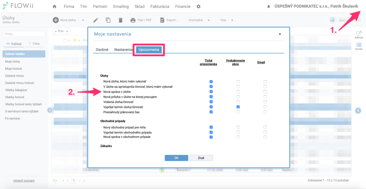Open the Partneri menu
366x189 pixels.
[x=100, y=6]
